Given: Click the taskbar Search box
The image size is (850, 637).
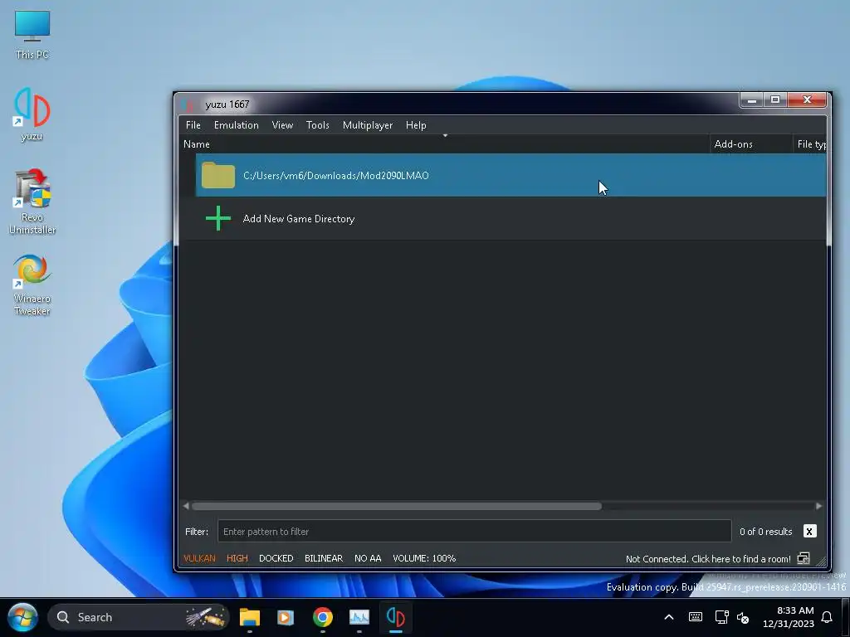Looking at the screenshot, I should tap(139, 617).
